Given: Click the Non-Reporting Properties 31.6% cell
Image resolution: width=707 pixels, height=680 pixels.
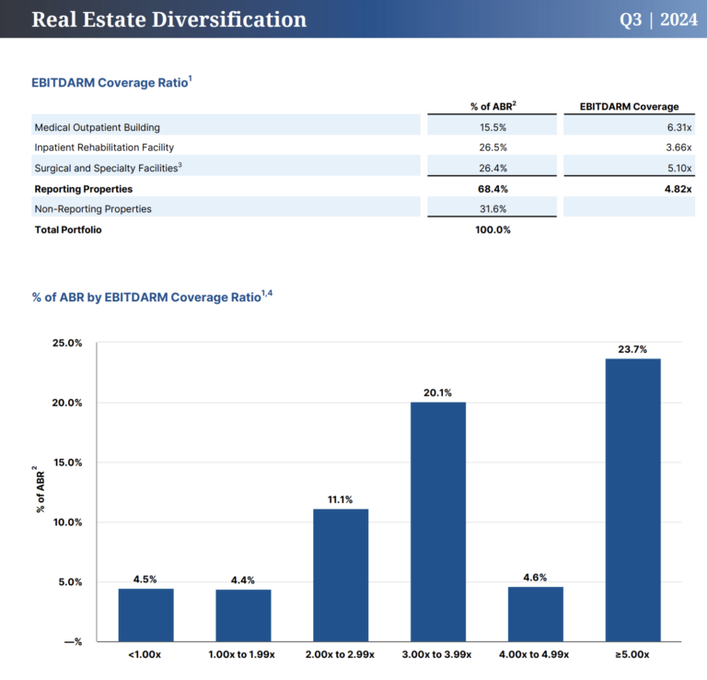Looking at the screenshot, I should click(492, 209).
